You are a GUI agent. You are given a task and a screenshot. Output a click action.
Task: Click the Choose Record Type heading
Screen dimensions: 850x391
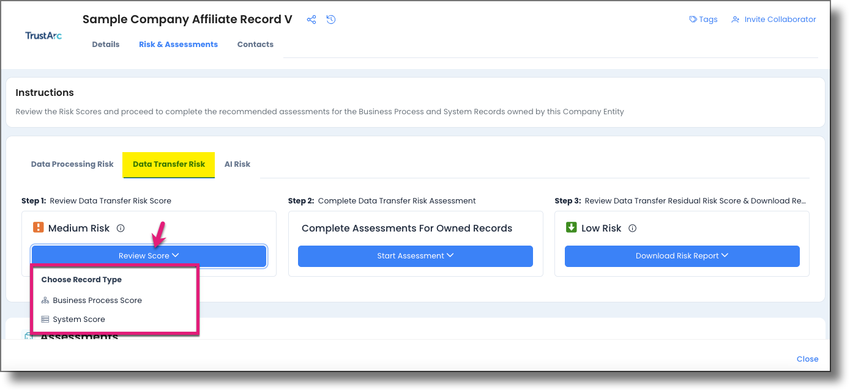[81, 280]
